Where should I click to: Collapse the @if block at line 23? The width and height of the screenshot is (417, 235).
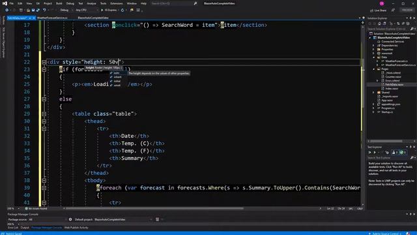pyautogui.click(x=44, y=70)
